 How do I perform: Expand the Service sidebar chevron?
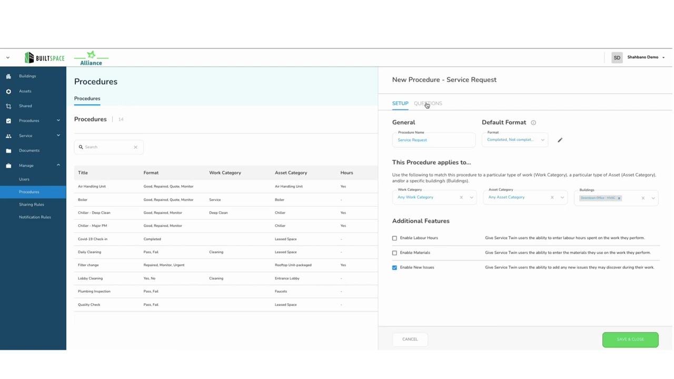pyautogui.click(x=58, y=135)
